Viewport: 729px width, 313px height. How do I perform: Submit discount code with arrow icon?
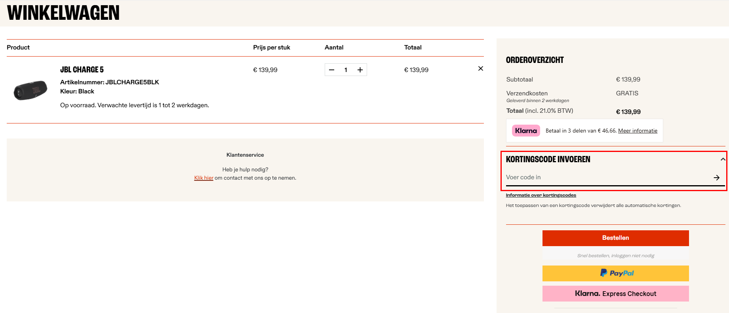[x=717, y=178]
